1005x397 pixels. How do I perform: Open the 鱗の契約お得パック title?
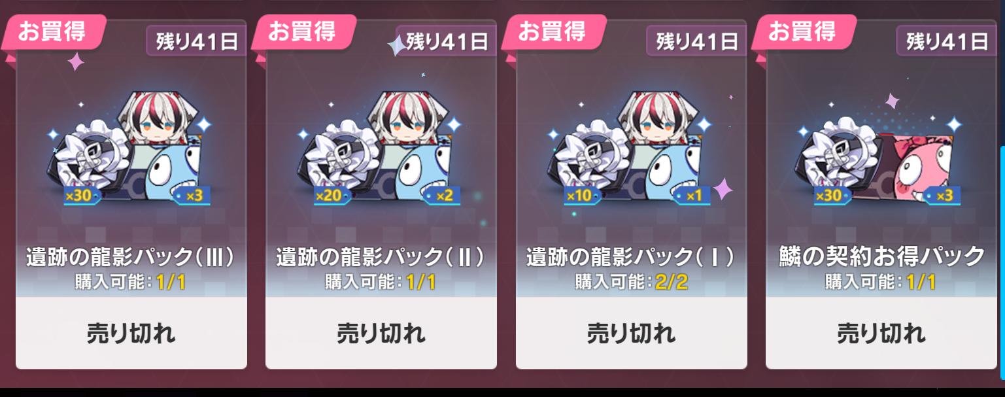coord(881,256)
